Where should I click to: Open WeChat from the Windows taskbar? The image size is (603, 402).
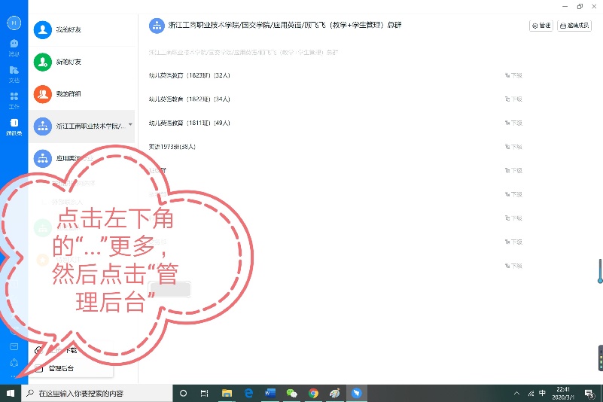tap(292, 393)
